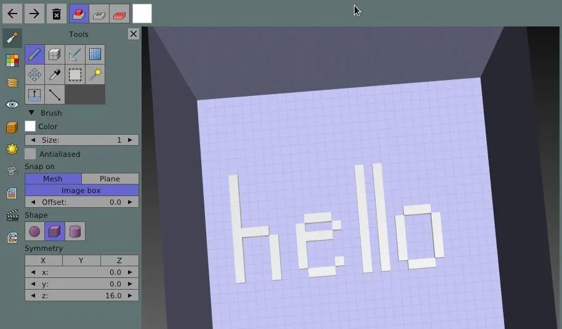Increase brush Size with right arrow
562x329 pixels.
(130, 140)
